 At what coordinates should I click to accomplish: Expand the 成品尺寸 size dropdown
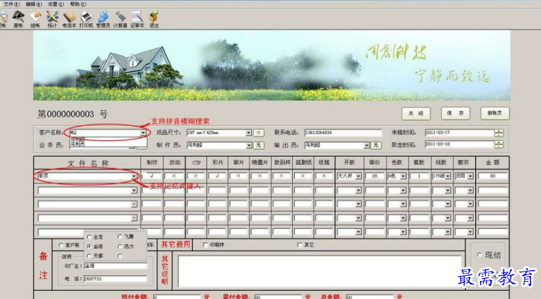tap(248, 133)
